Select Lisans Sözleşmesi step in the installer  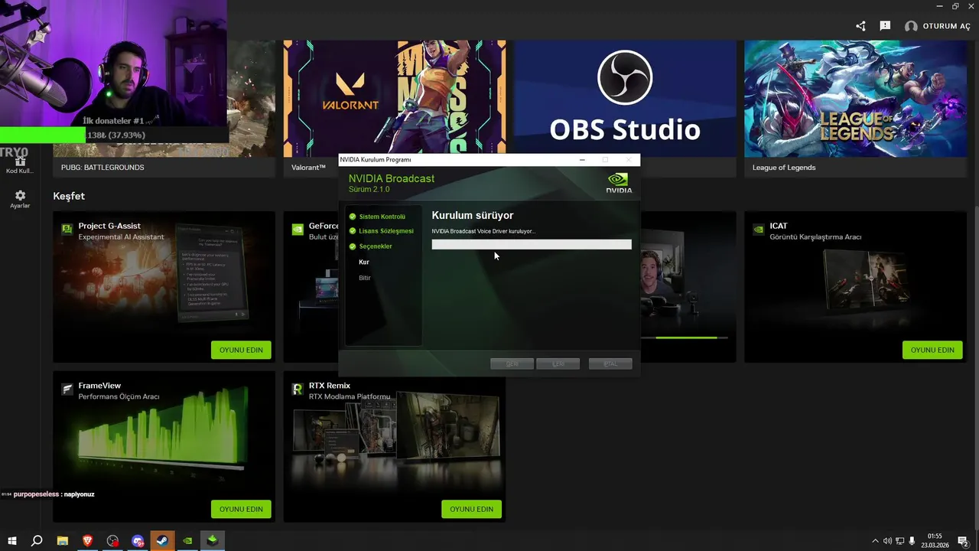point(386,231)
